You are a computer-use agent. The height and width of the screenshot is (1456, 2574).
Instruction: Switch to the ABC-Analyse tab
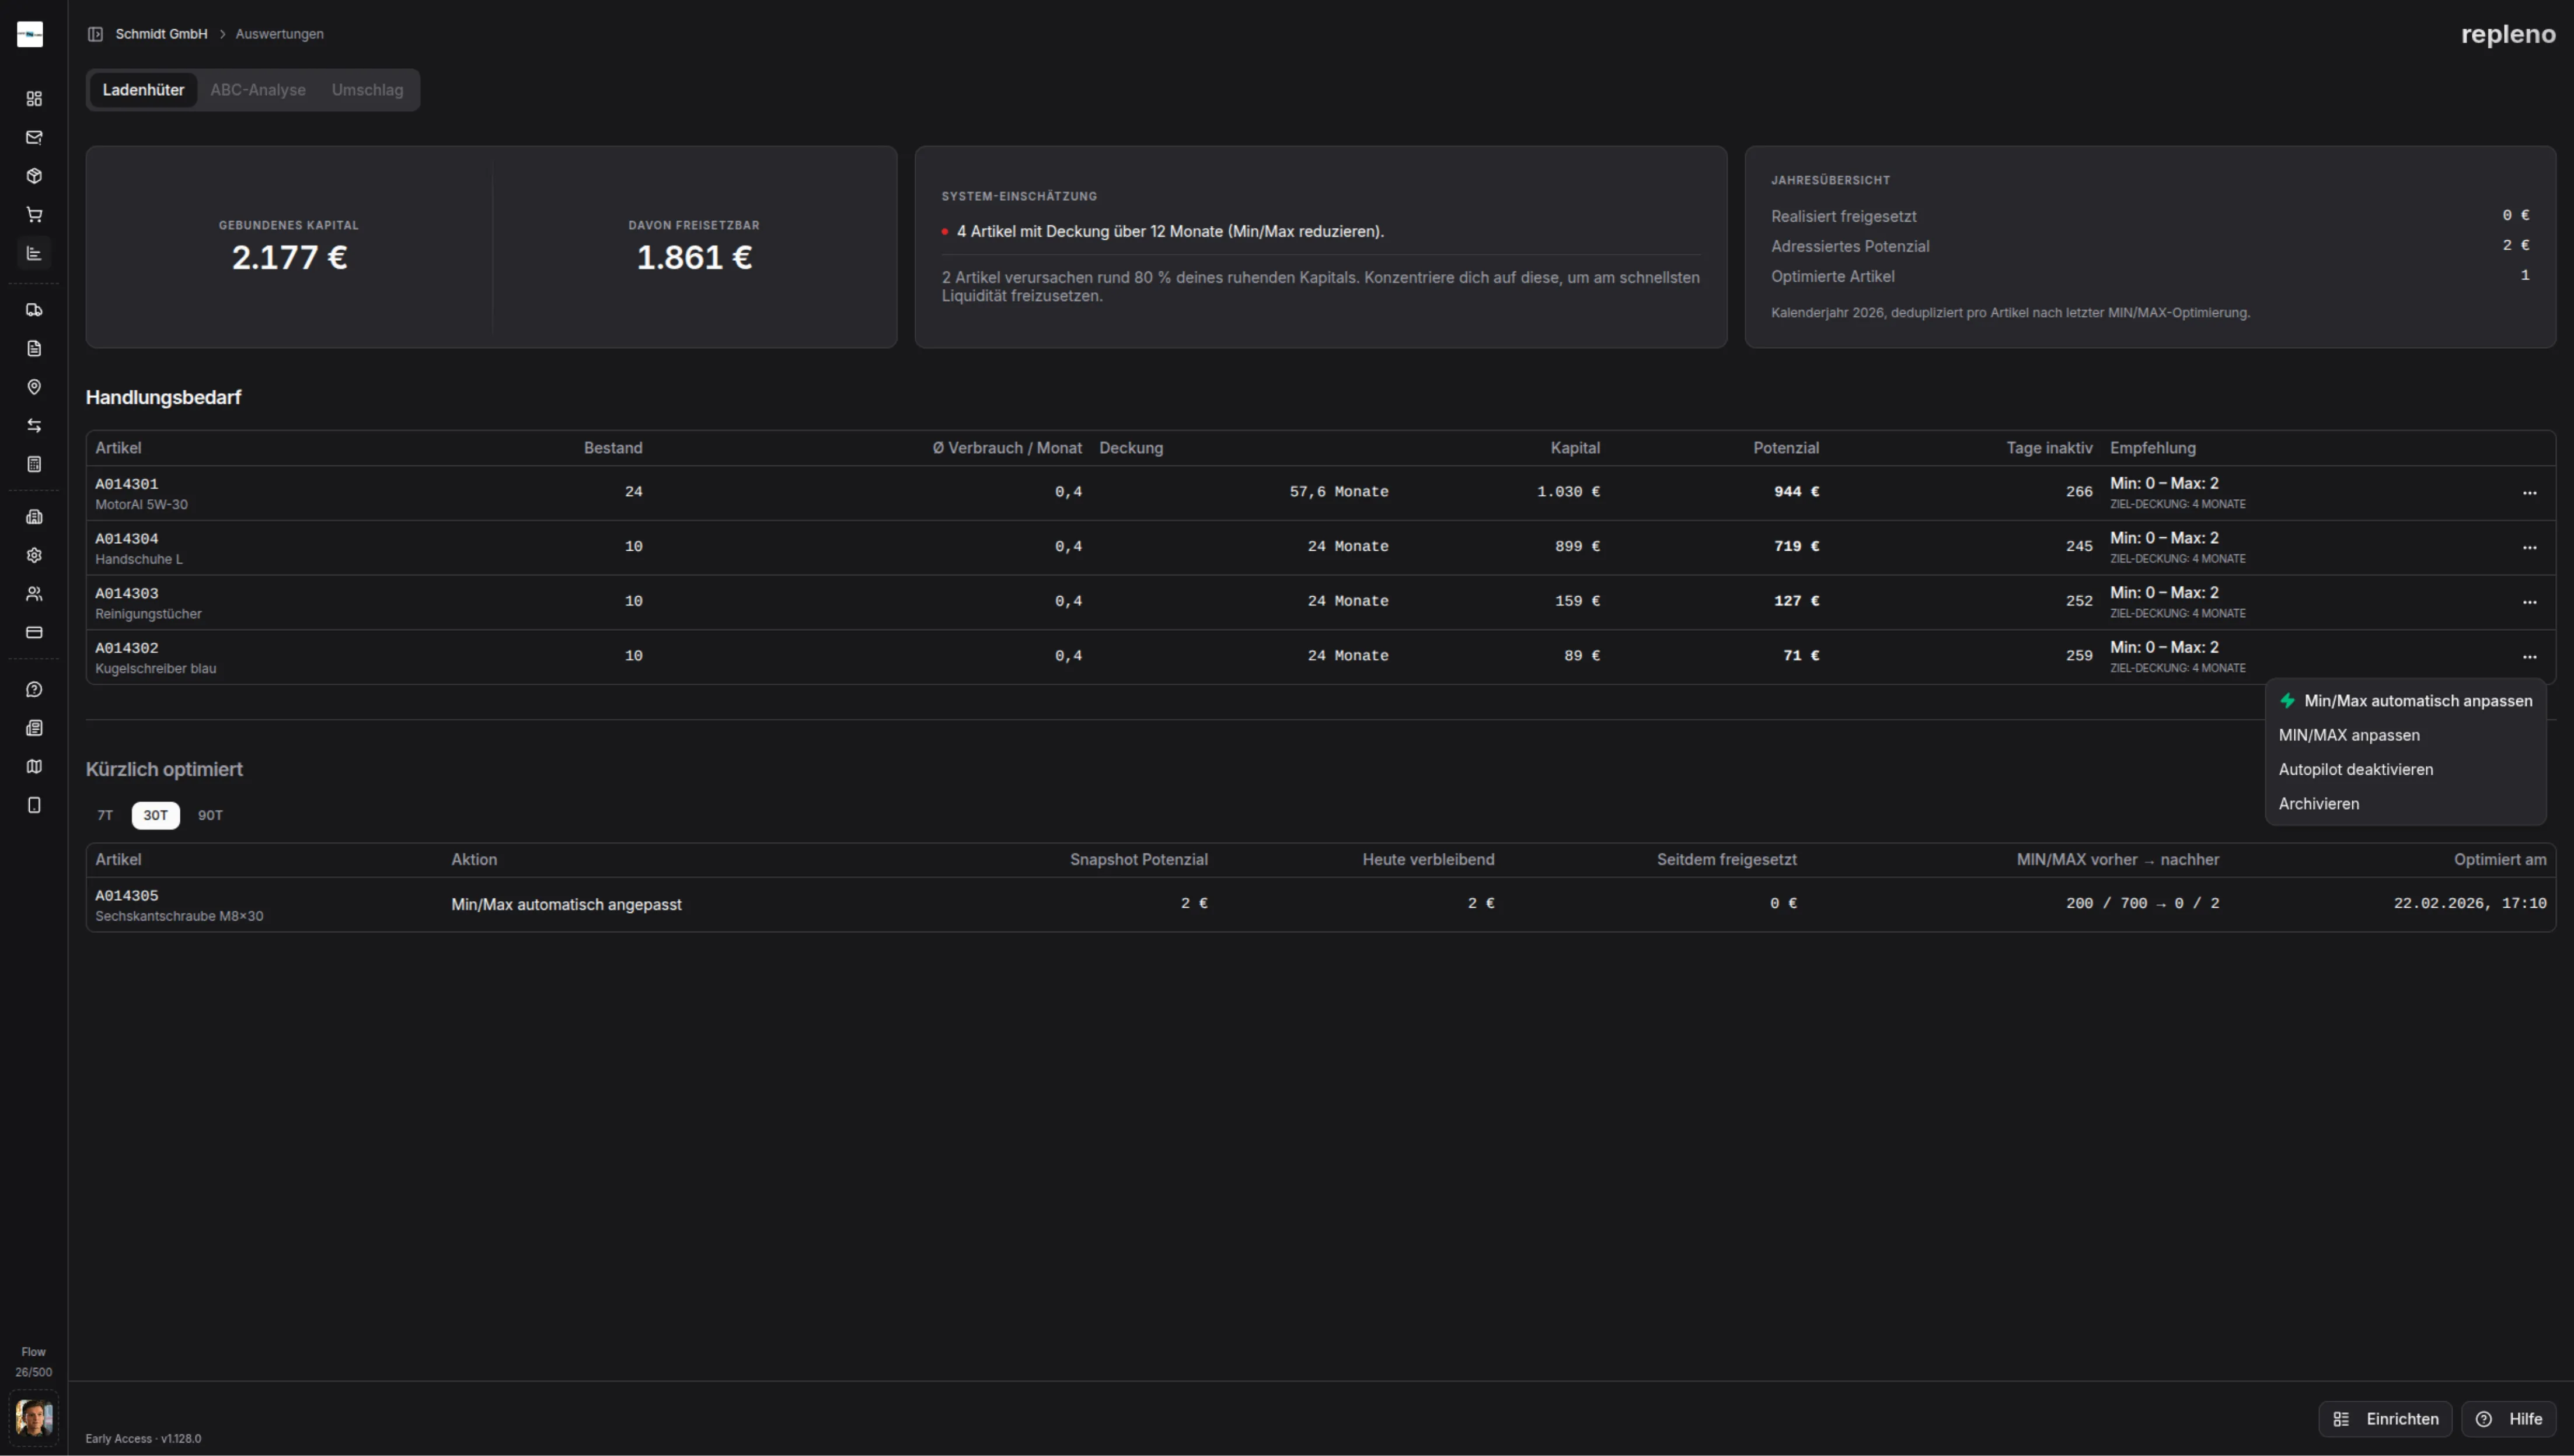(x=257, y=90)
